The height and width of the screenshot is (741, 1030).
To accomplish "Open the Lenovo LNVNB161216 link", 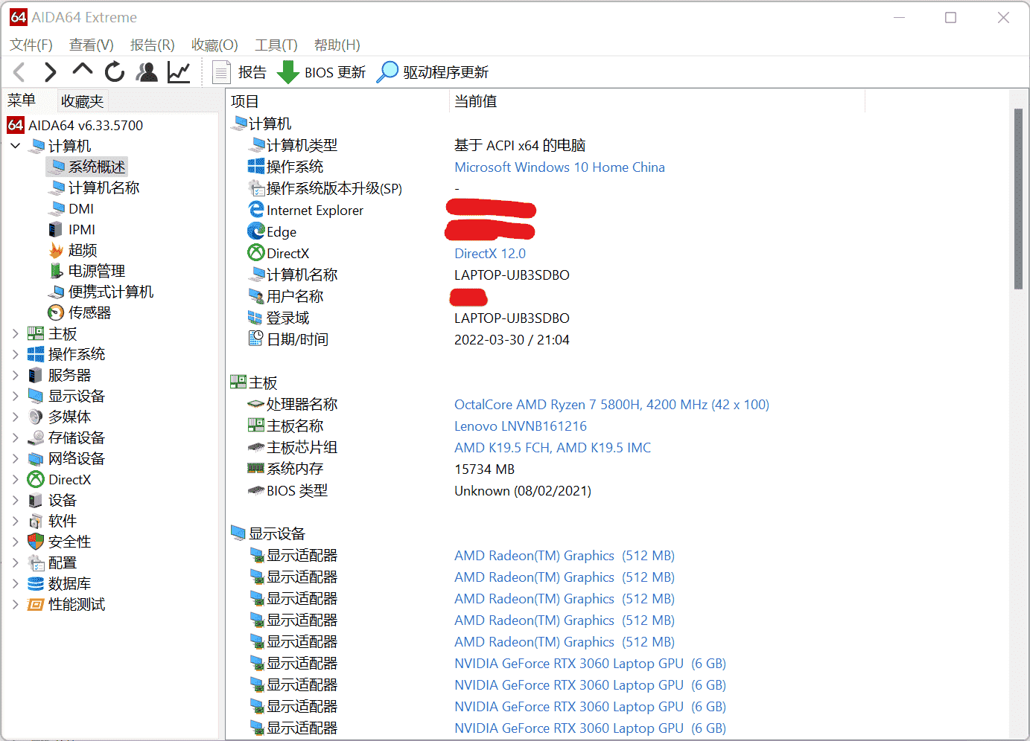I will click(x=521, y=426).
